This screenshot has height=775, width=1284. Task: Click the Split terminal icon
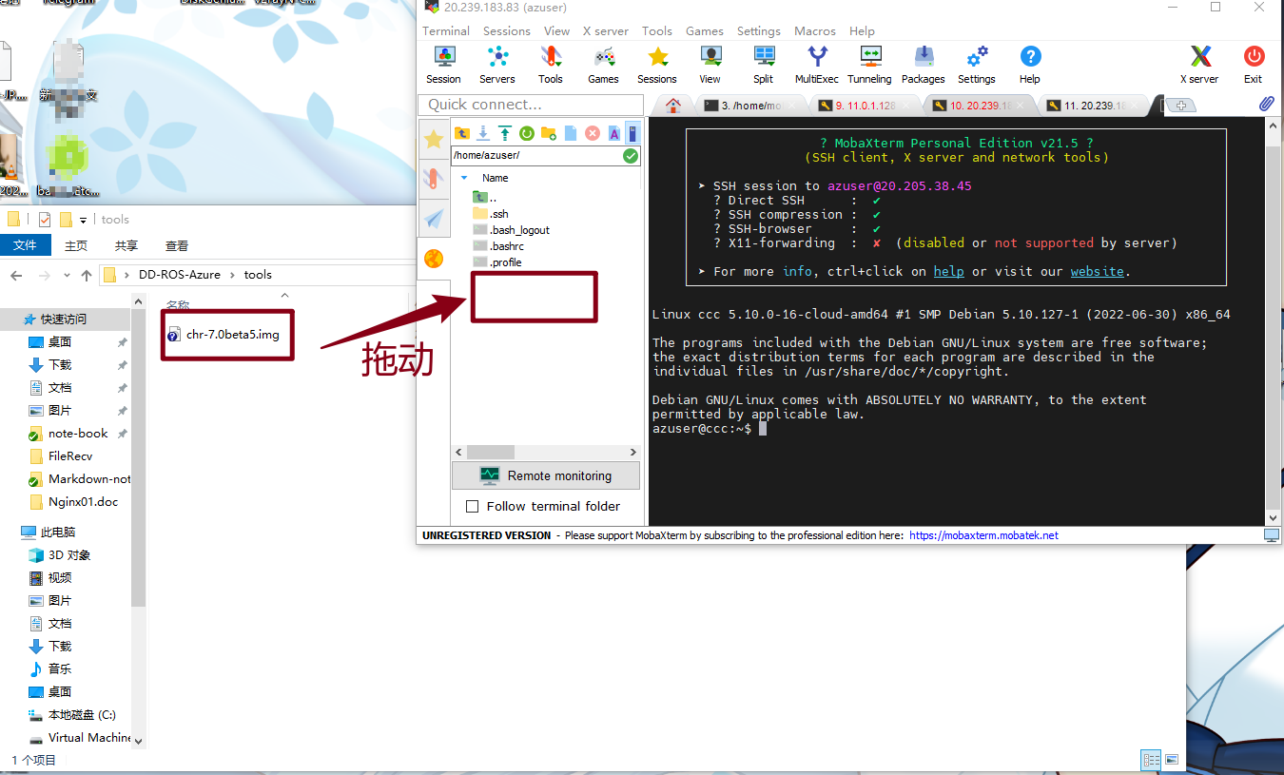[x=763, y=65]
